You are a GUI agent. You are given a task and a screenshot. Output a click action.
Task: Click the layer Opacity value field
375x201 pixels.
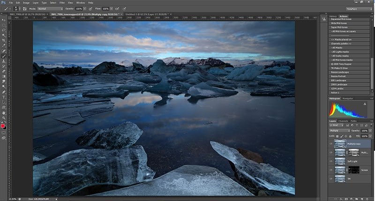(x=365, y=131)
